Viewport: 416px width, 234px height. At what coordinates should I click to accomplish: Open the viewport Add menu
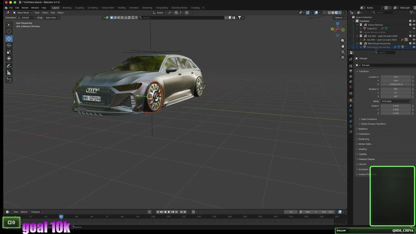coord(53,13)
